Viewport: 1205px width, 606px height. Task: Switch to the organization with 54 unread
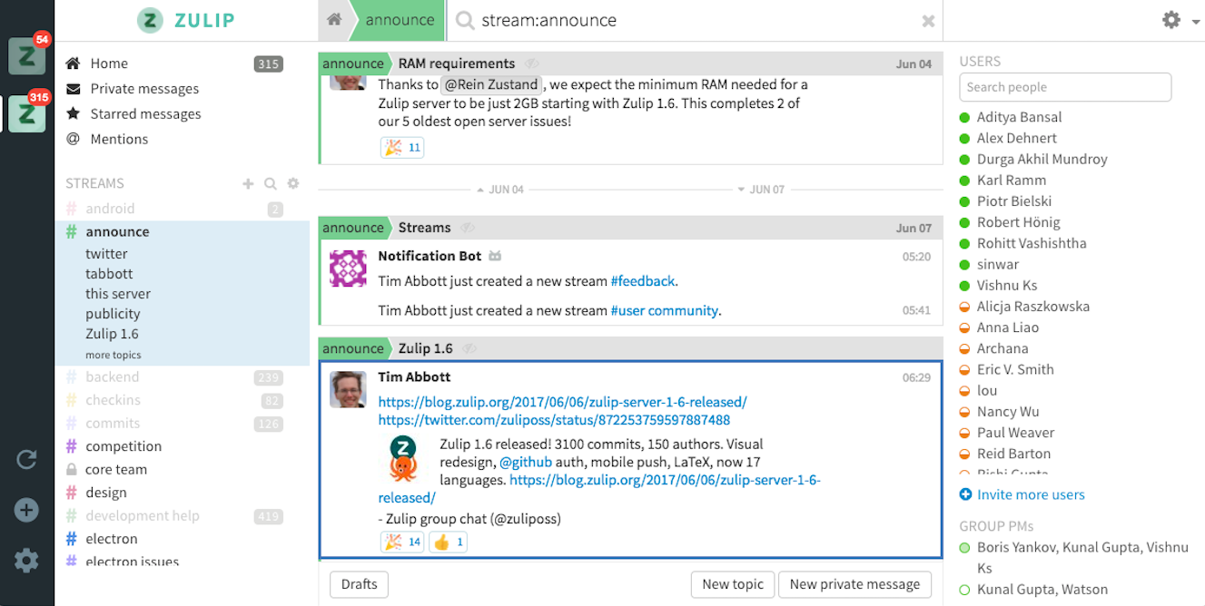coord(26,56)
